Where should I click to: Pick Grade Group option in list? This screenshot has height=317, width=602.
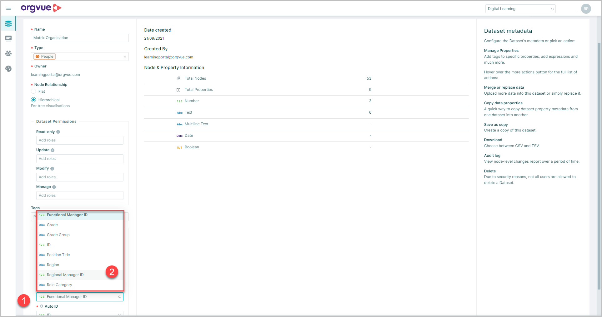[x=58, y=235]
